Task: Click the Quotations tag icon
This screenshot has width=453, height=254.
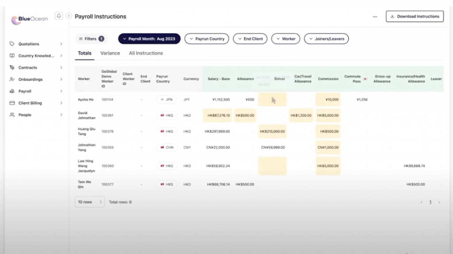Action: point(12,44)
